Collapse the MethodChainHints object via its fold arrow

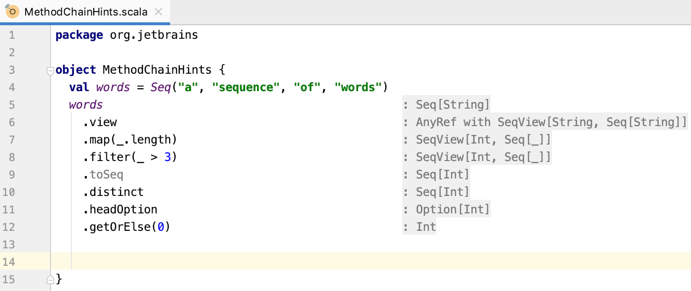[50, 70]
